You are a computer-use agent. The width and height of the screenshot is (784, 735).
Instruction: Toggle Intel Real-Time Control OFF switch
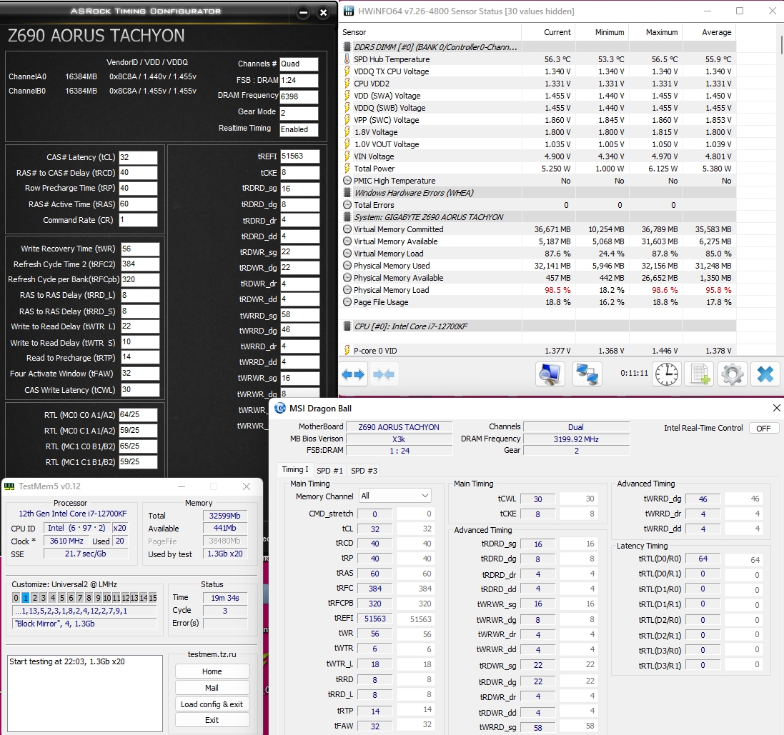[763, 428]
